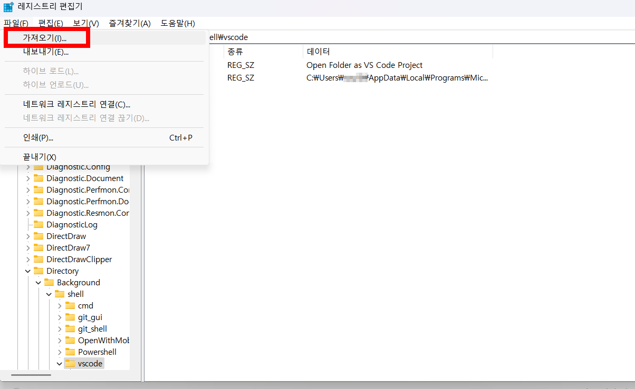The width and height of the screenshot is (635, 389).
Task: Click the shell folder icon
Action: point(60,294)
